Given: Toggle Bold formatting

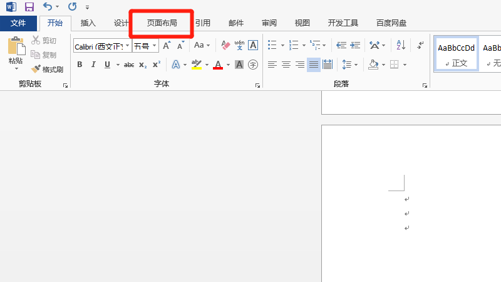Looking at the screenshot, I should pos(80,65).
